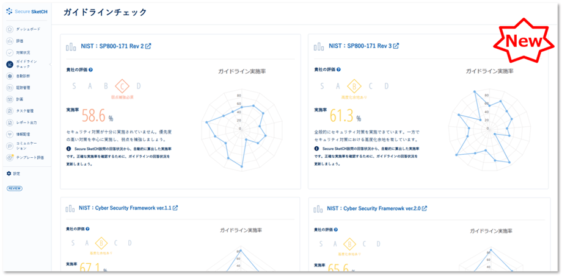
Task: Click the タスク管理 sidebar icon
Action: tap(9, 111)
